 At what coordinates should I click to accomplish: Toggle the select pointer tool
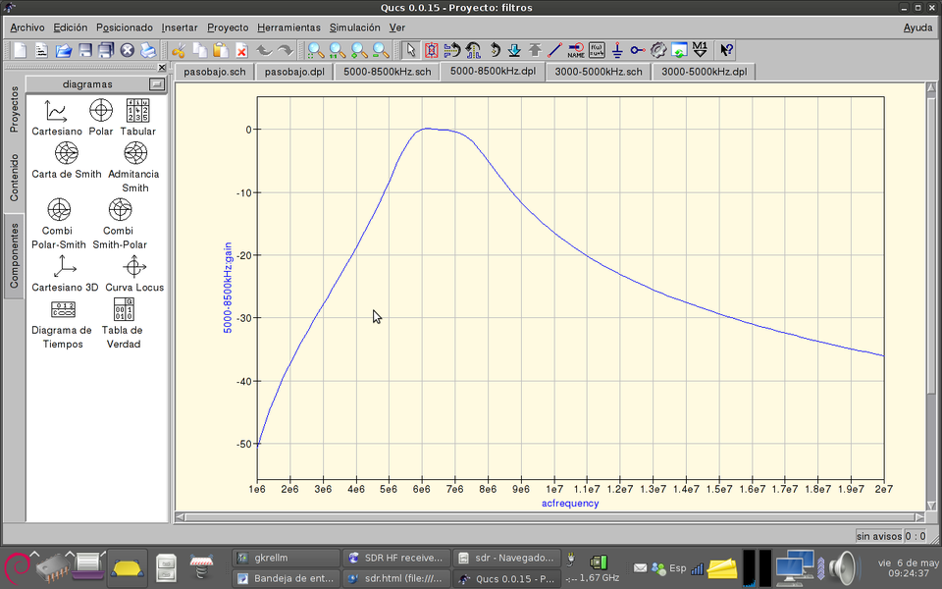pos(411,50)
